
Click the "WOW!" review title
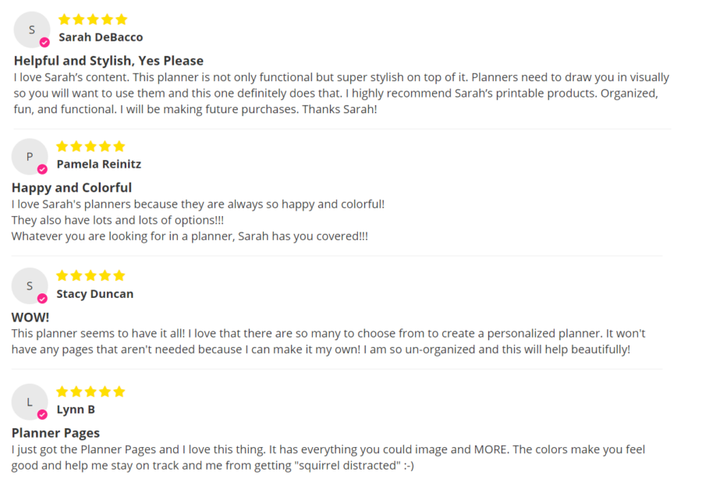point(30,317)
